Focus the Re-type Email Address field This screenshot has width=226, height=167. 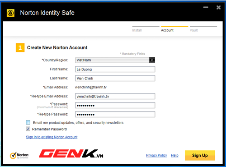(115, 96)
